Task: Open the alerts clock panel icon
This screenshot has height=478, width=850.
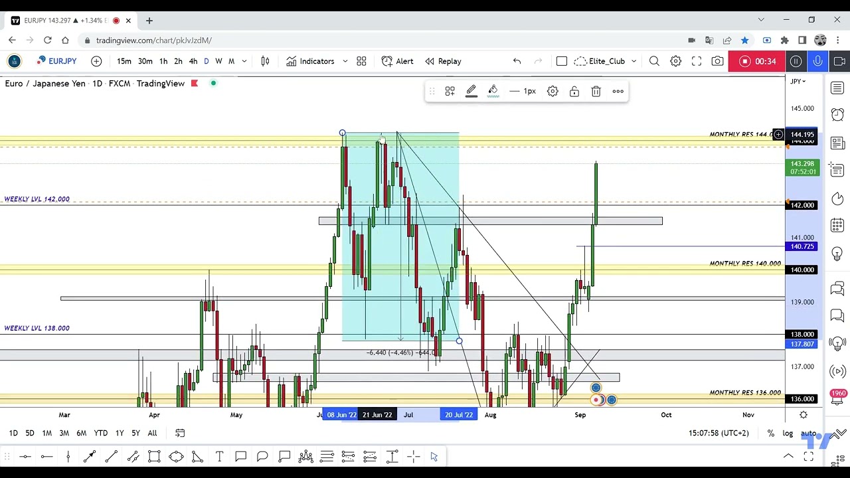Action: pos(837,116)
